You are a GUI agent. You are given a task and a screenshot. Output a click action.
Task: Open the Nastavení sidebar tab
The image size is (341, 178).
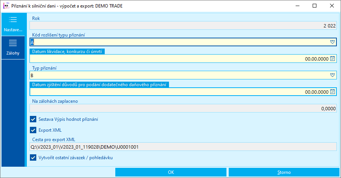click(13, 24)
